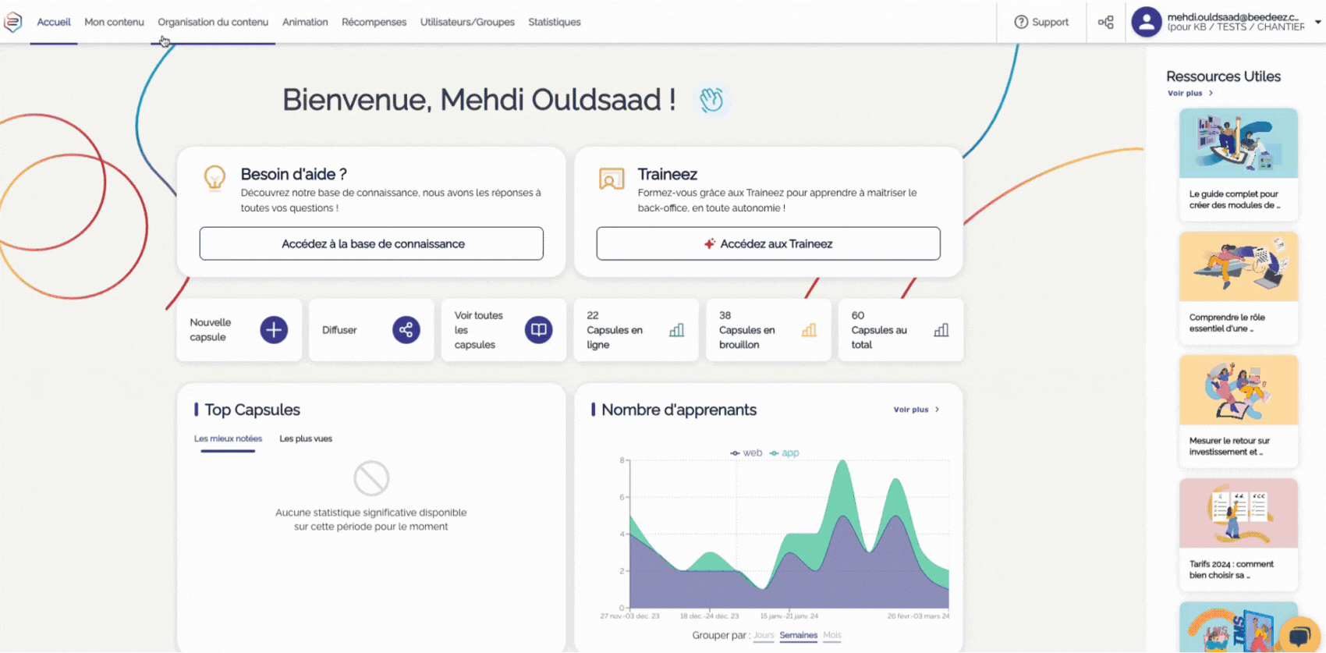
Task: Click the user avatar icon
Action: point(1146,22)
